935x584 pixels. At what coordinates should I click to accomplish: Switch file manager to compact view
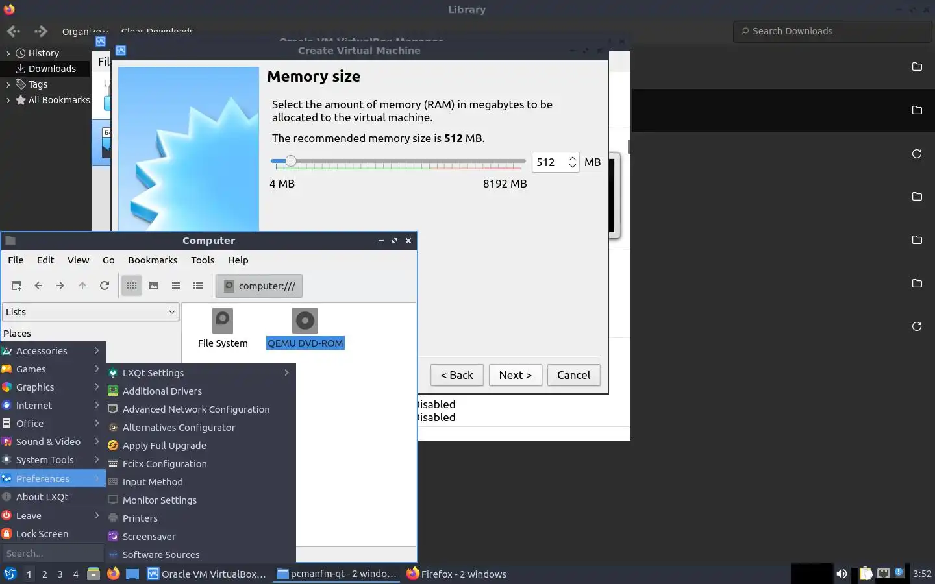[176, 286]
